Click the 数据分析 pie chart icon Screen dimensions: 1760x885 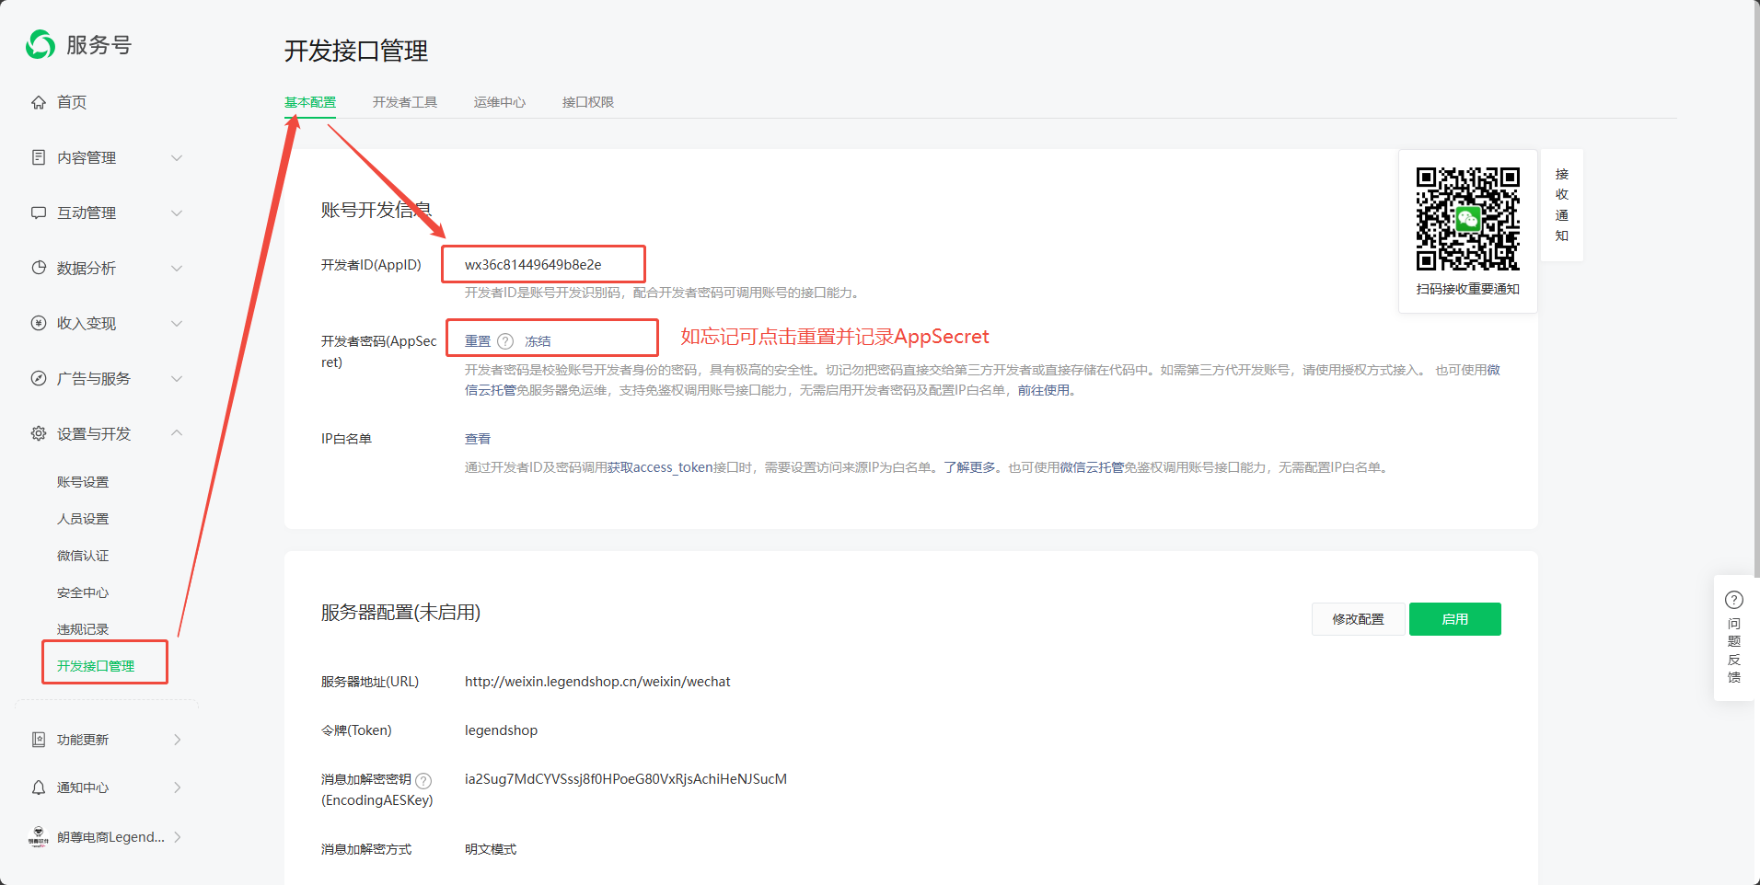pyautogui.click(x=39, y=268)
